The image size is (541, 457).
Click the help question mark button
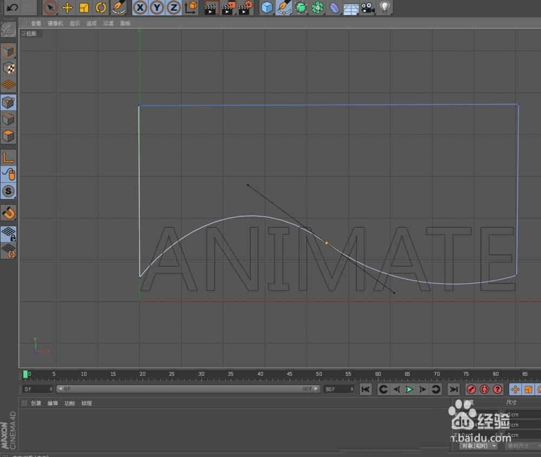[498, 389]
